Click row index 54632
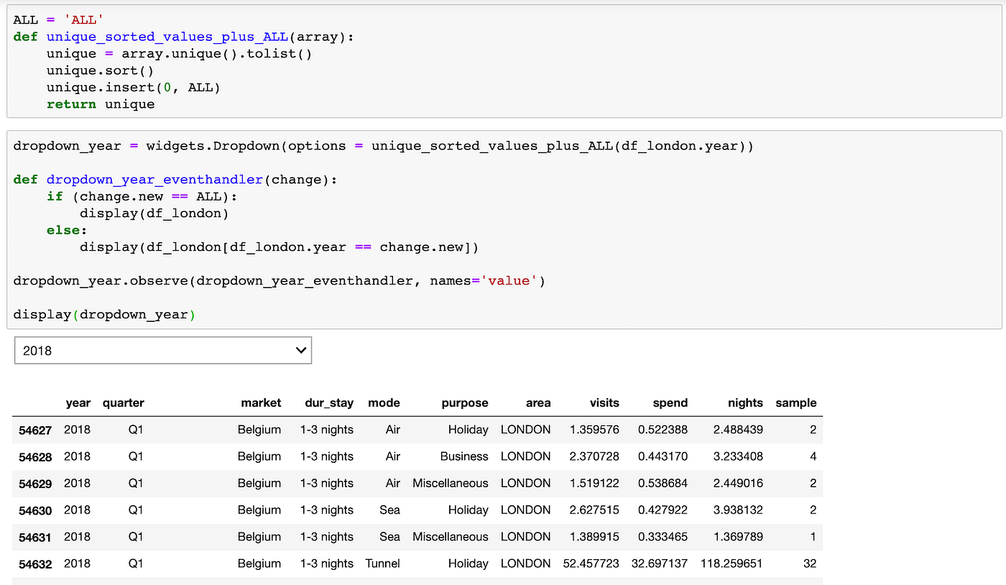1006x585 pixels. point(35,563)
